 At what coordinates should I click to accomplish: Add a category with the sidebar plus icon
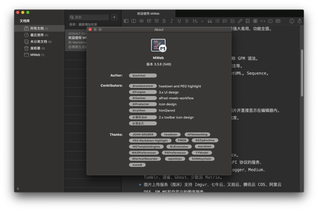coord(18,189)
